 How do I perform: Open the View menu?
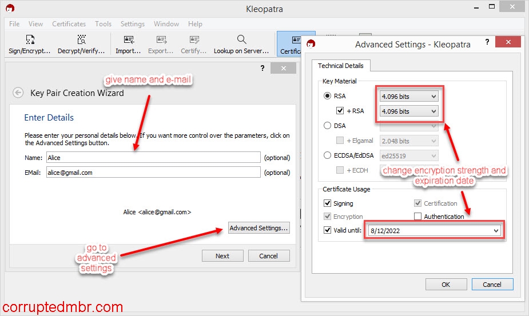pyautogui.click(x=35, y=24)
